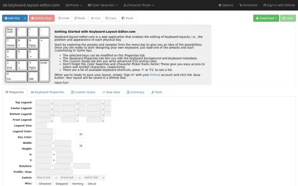Select the Num Lock key
This screenshot has height=186, width=298.
10,32
